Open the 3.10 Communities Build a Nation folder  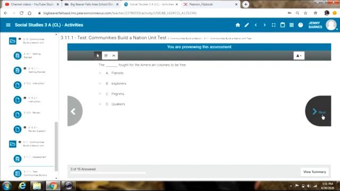(13, 41)
